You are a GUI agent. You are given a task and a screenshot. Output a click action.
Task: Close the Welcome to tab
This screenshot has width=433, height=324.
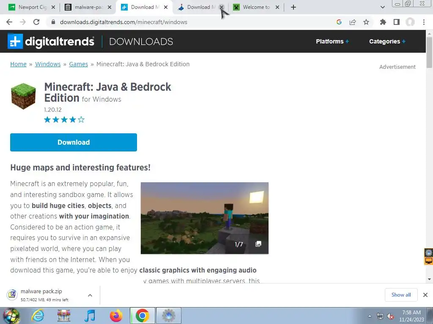tap(277, 7)
